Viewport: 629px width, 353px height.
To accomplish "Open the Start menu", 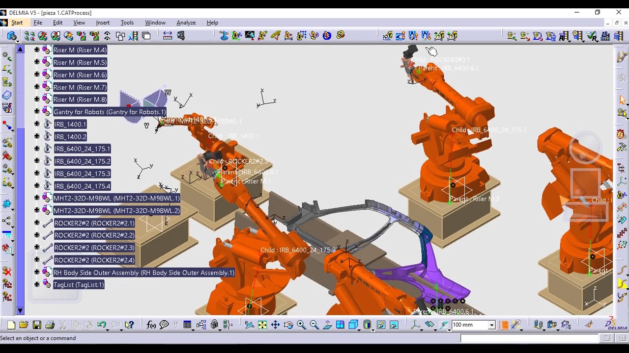I will pos(17,23).
